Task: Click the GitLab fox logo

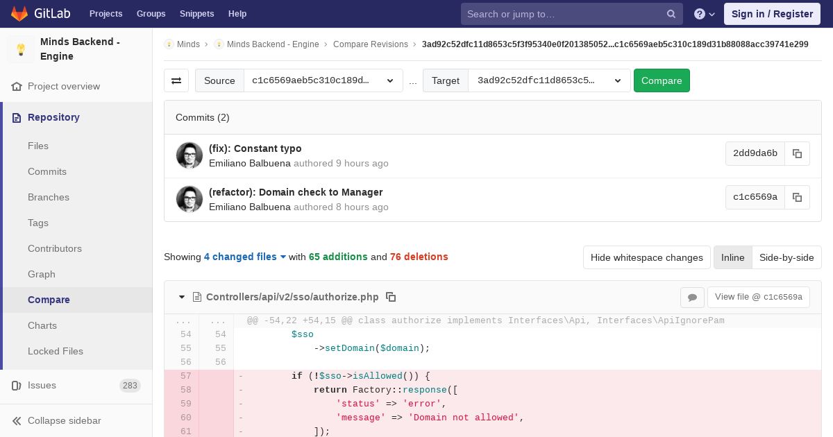Action: (19, 14)
